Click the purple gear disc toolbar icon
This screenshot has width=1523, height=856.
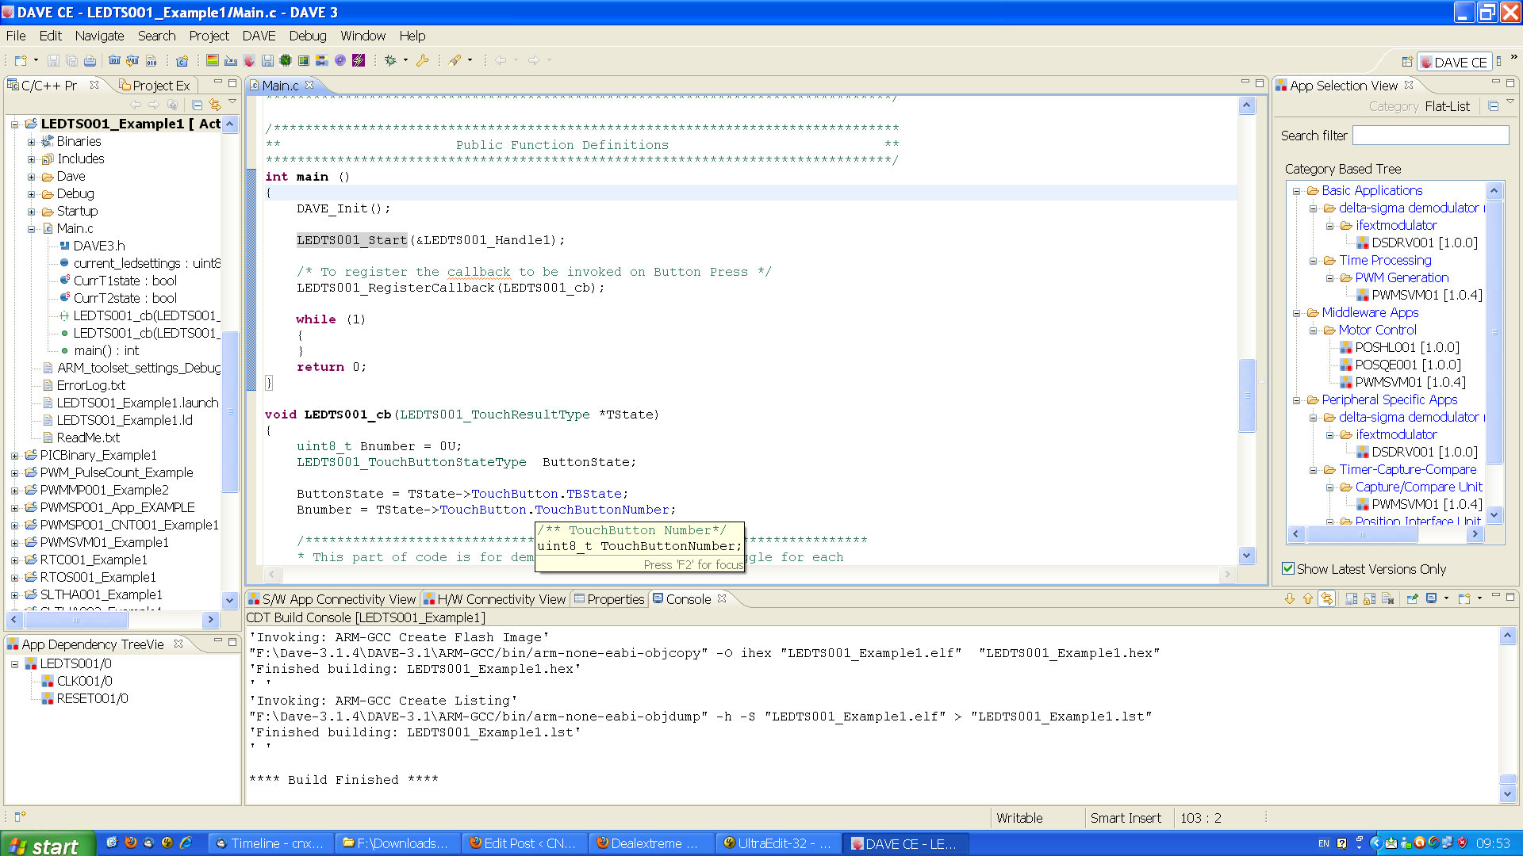pos(340,60)
